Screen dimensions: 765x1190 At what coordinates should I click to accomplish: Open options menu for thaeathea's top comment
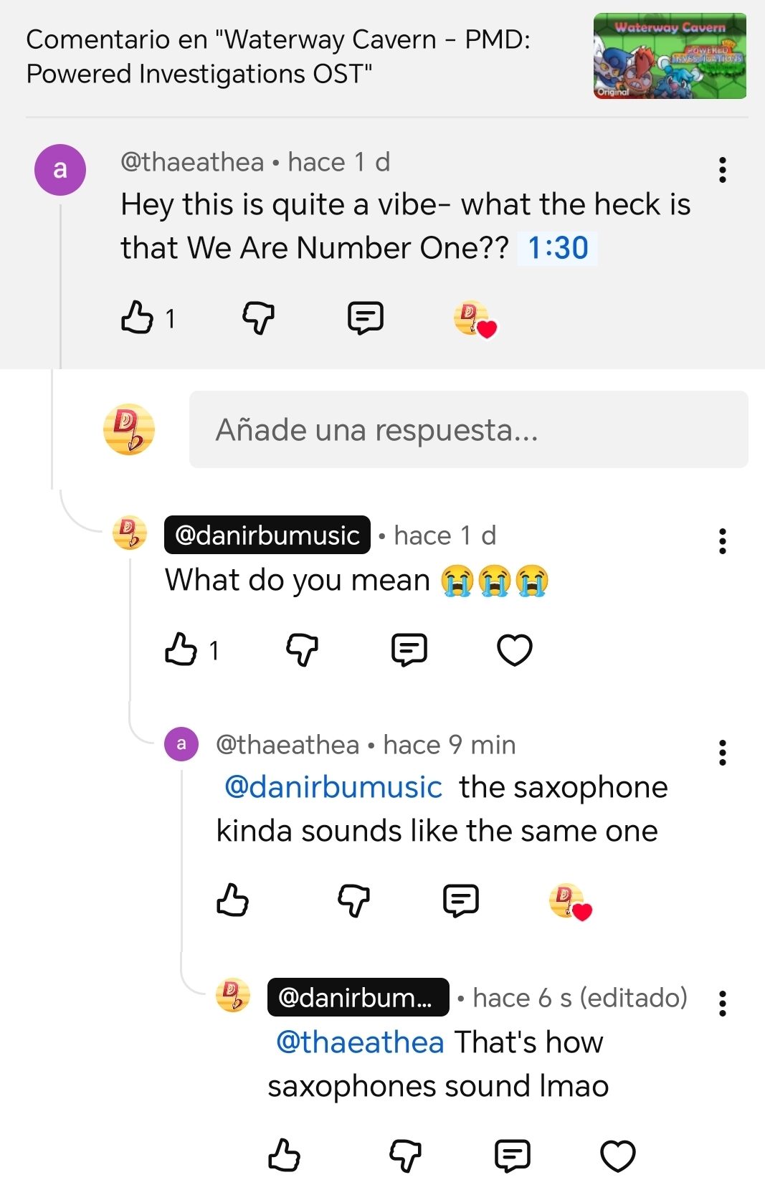tap(722, 170)
